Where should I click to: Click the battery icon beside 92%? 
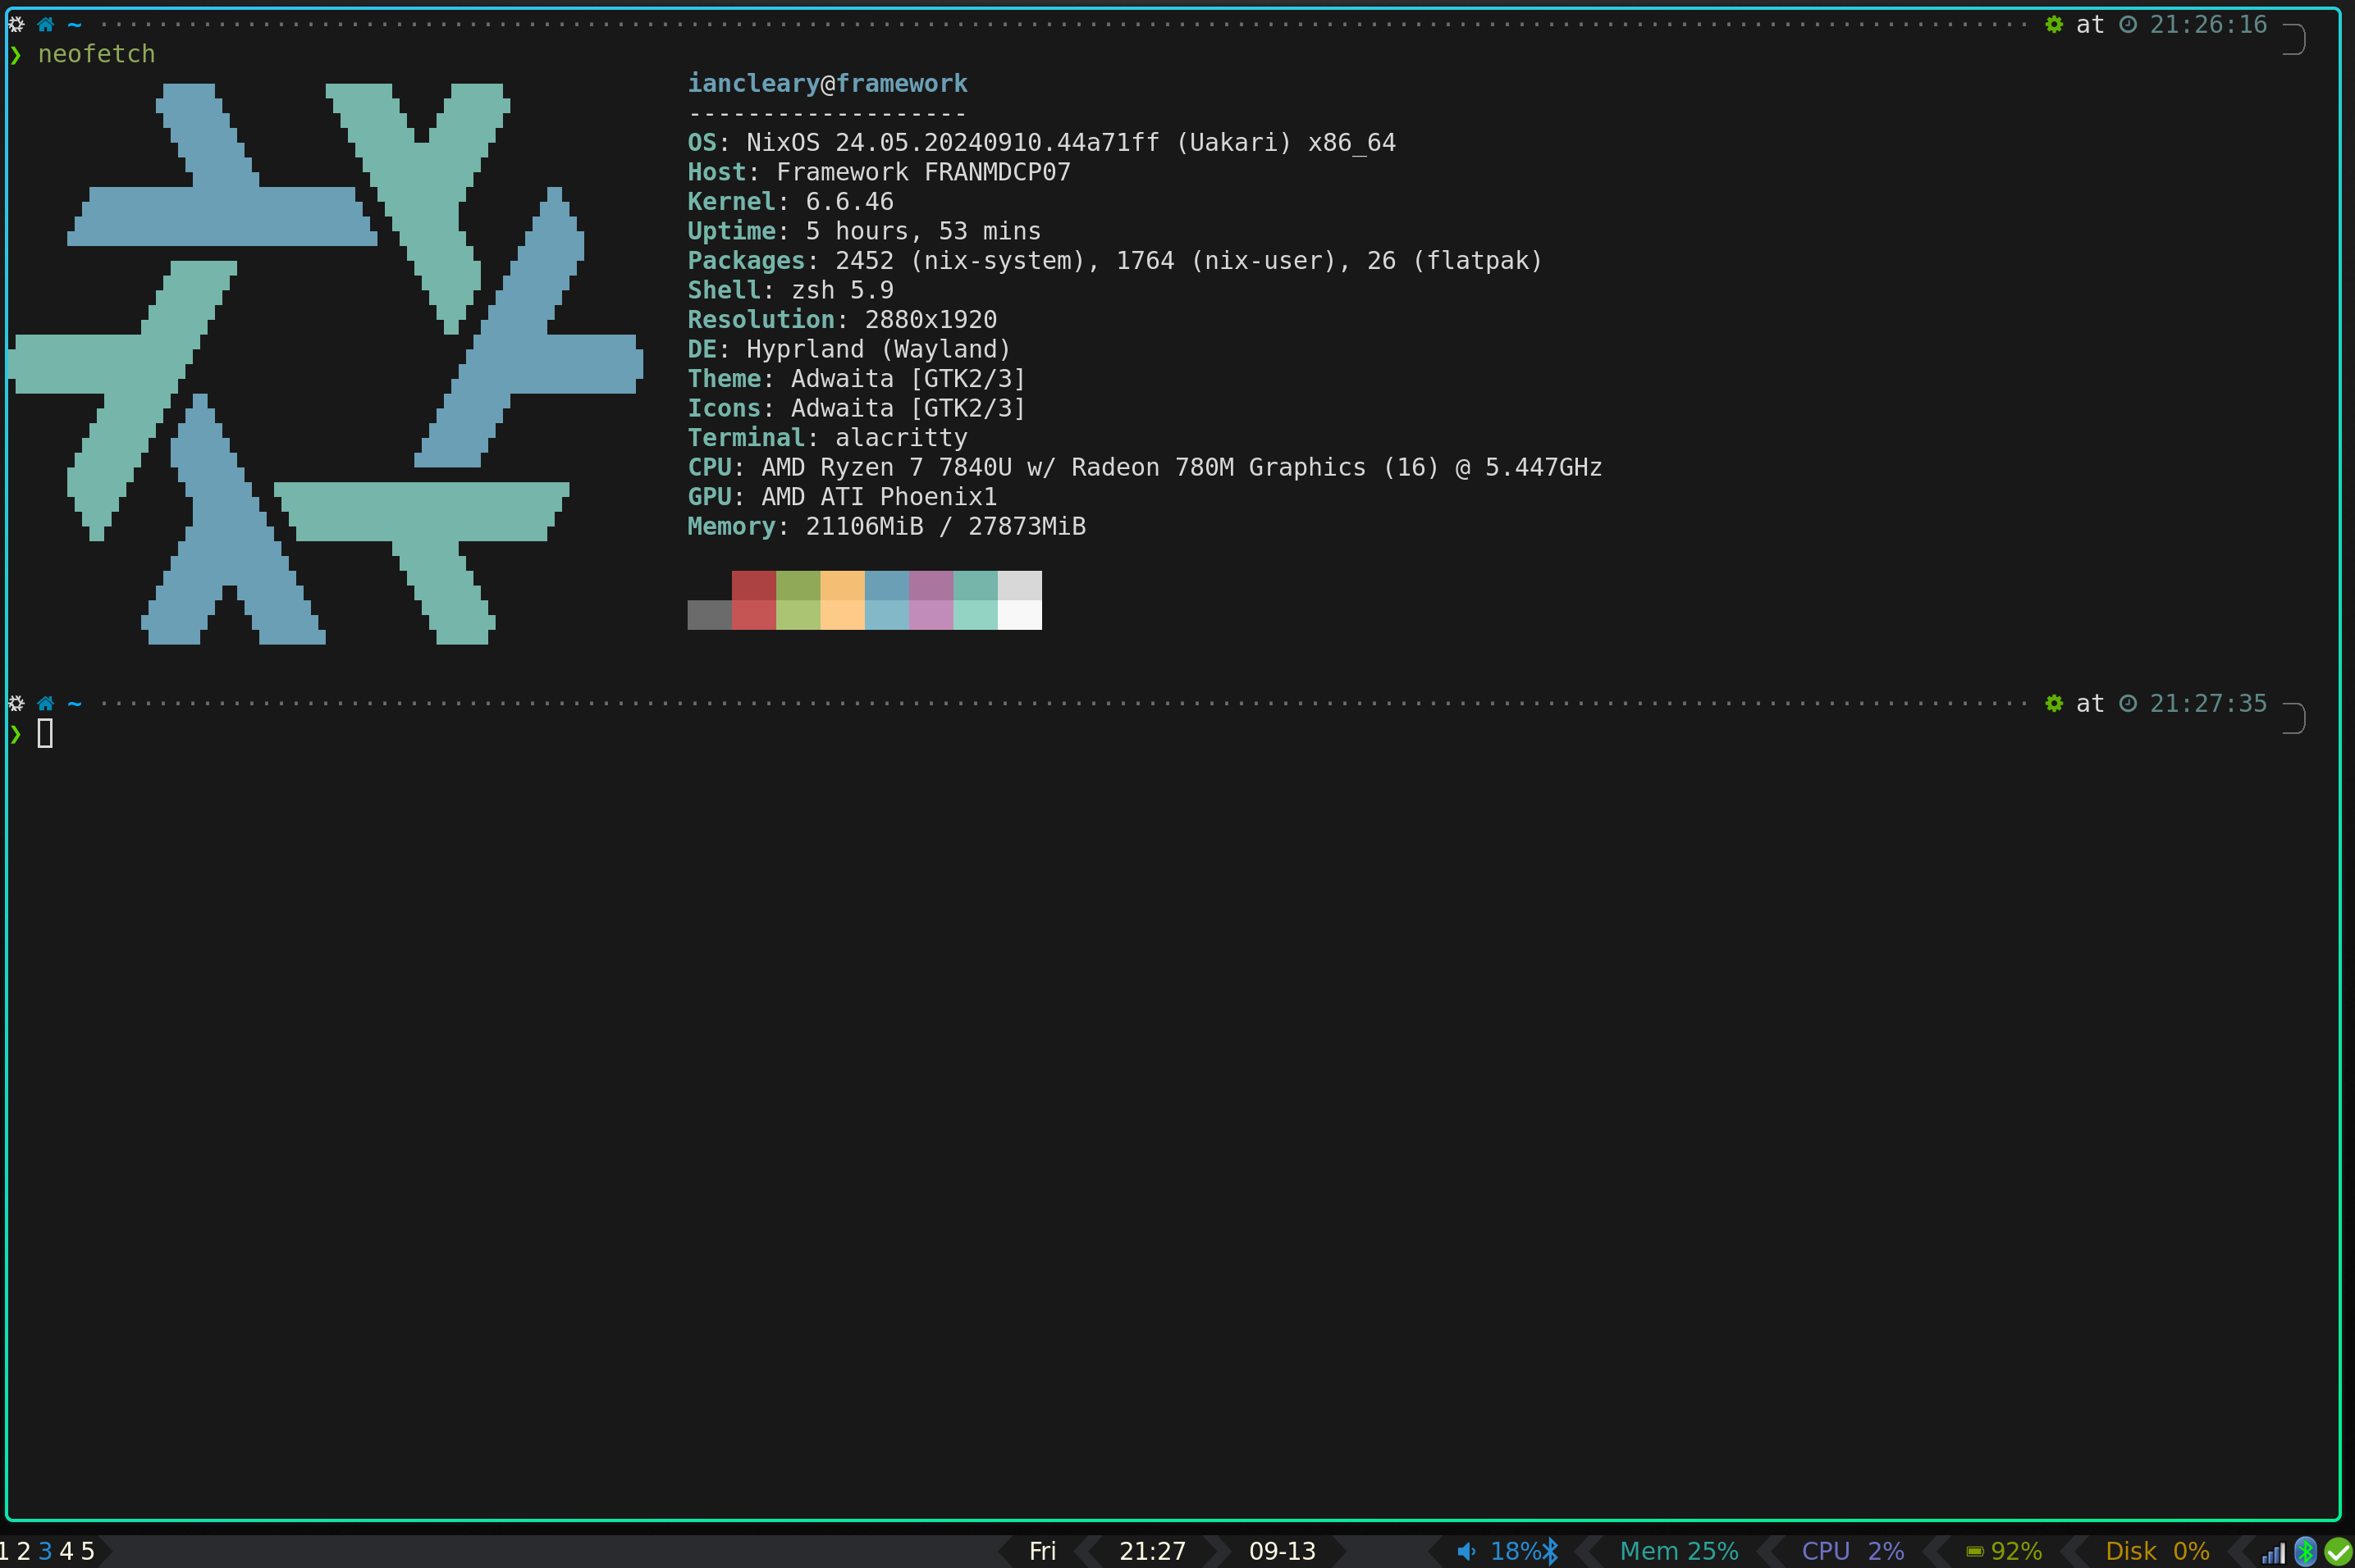(1975, 1552)
